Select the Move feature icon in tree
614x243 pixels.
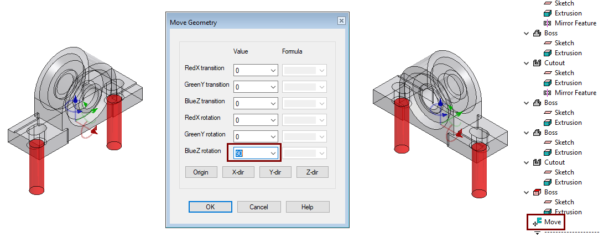tap(537, 222)
